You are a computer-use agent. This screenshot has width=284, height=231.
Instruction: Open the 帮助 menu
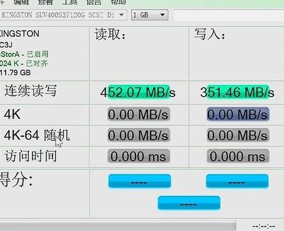(118, 2)
